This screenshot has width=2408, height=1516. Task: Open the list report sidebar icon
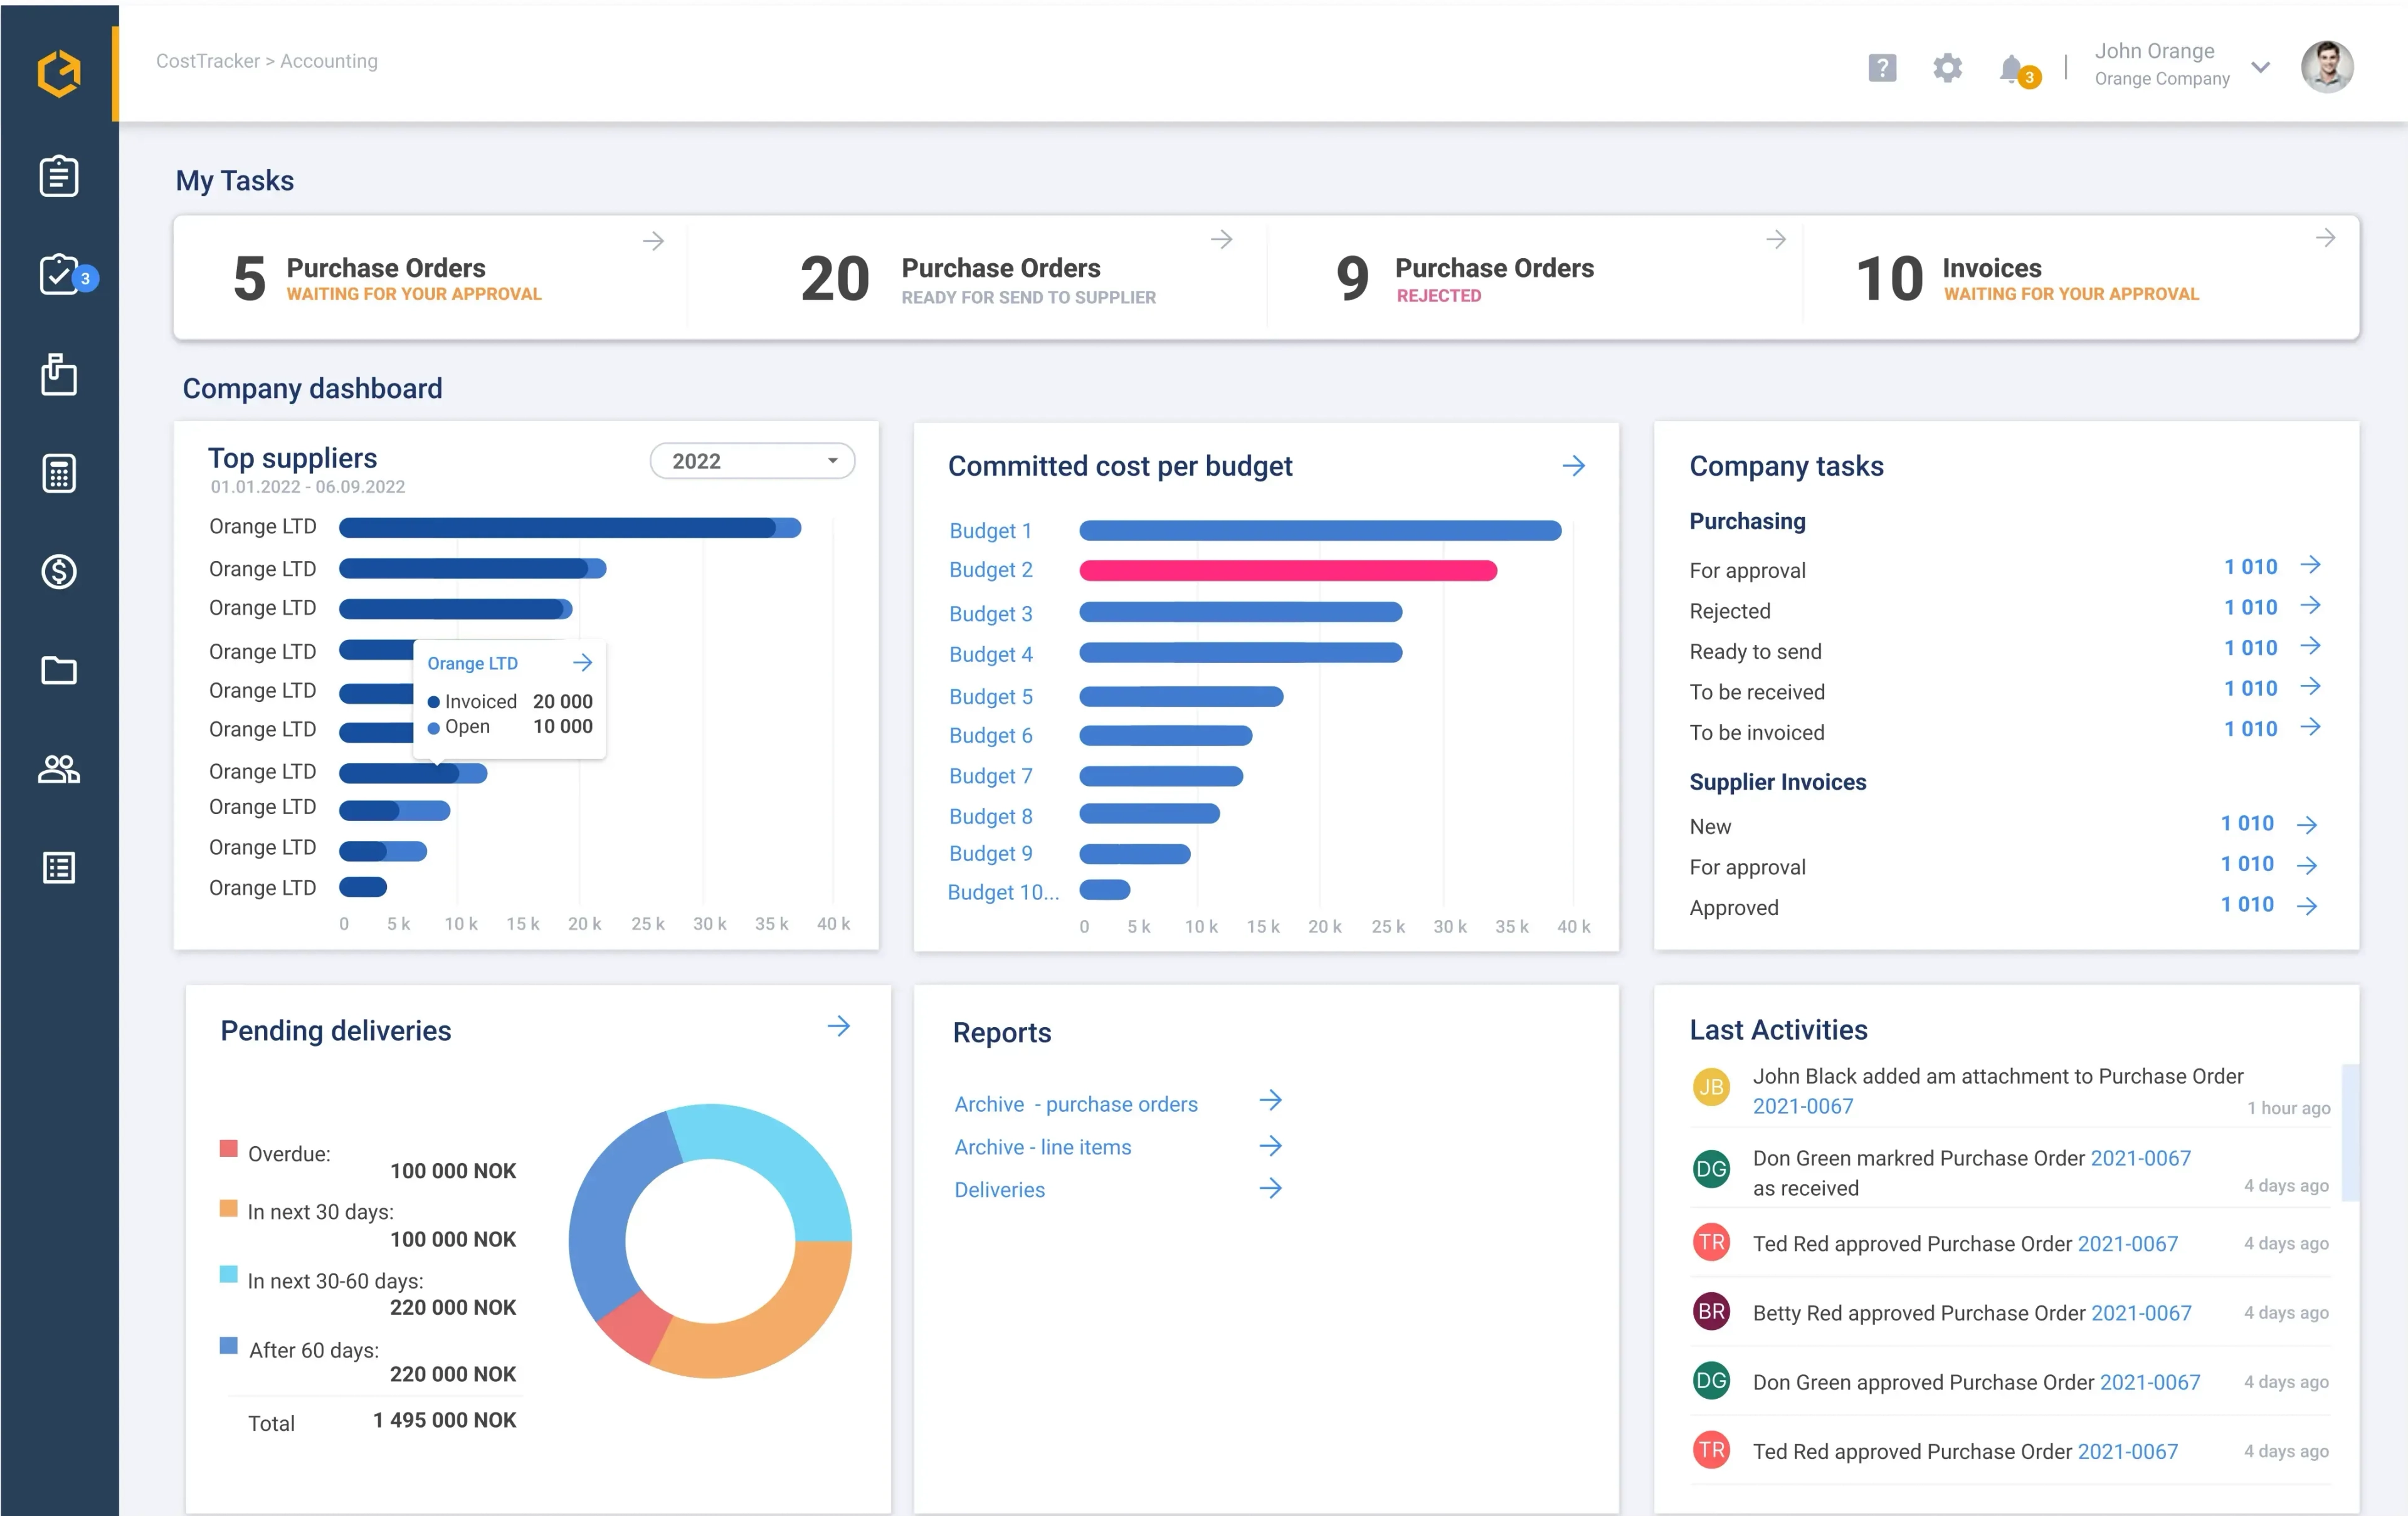[x=59, y=867]
